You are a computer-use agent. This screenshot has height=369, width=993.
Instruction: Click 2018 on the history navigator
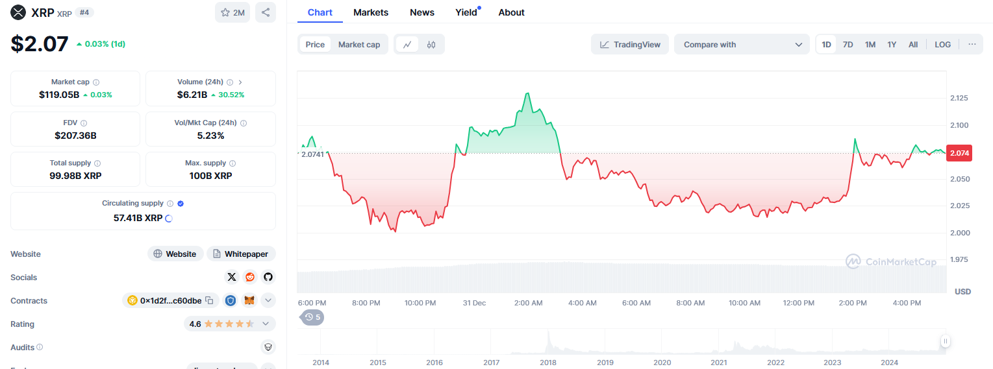point(548,363)
